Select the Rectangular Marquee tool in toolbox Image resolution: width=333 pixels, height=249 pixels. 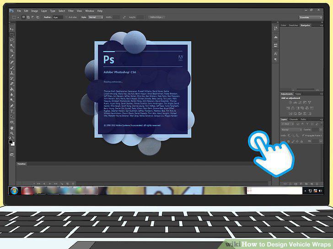click(x=12, y=35)
